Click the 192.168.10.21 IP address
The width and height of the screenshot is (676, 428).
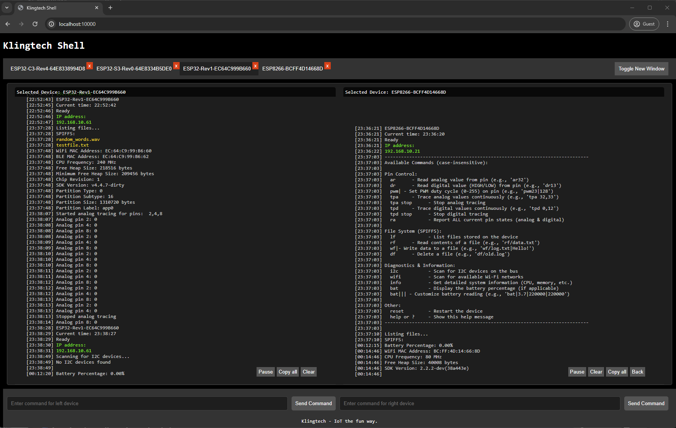tap(402, 151)
